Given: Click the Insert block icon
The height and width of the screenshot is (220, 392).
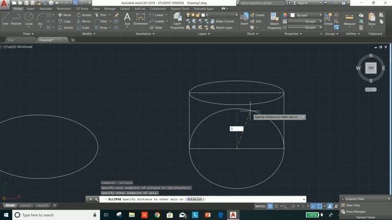Looking at the screenshot, I should [x=244, y=19].
